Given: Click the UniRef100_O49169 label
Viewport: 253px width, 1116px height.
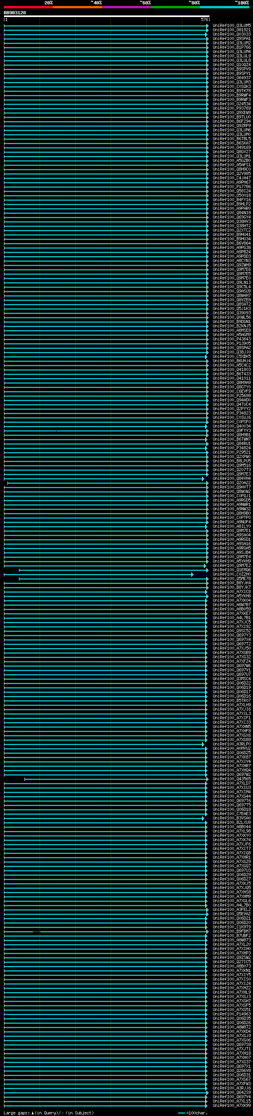Looking at the screenshot, I should click(231, 147).
